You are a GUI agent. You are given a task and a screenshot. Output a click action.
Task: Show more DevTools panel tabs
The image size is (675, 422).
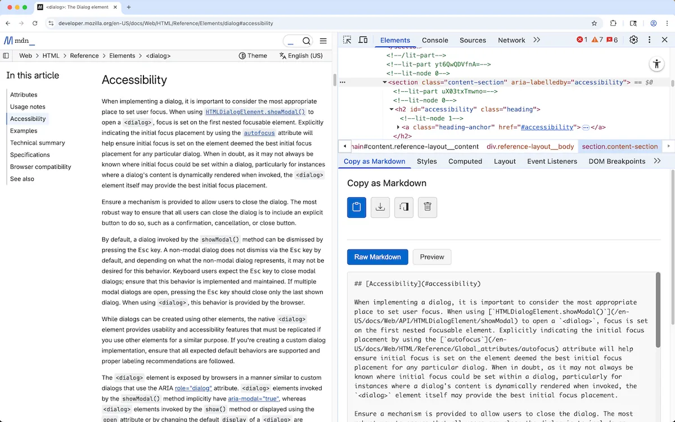point(537,40)
